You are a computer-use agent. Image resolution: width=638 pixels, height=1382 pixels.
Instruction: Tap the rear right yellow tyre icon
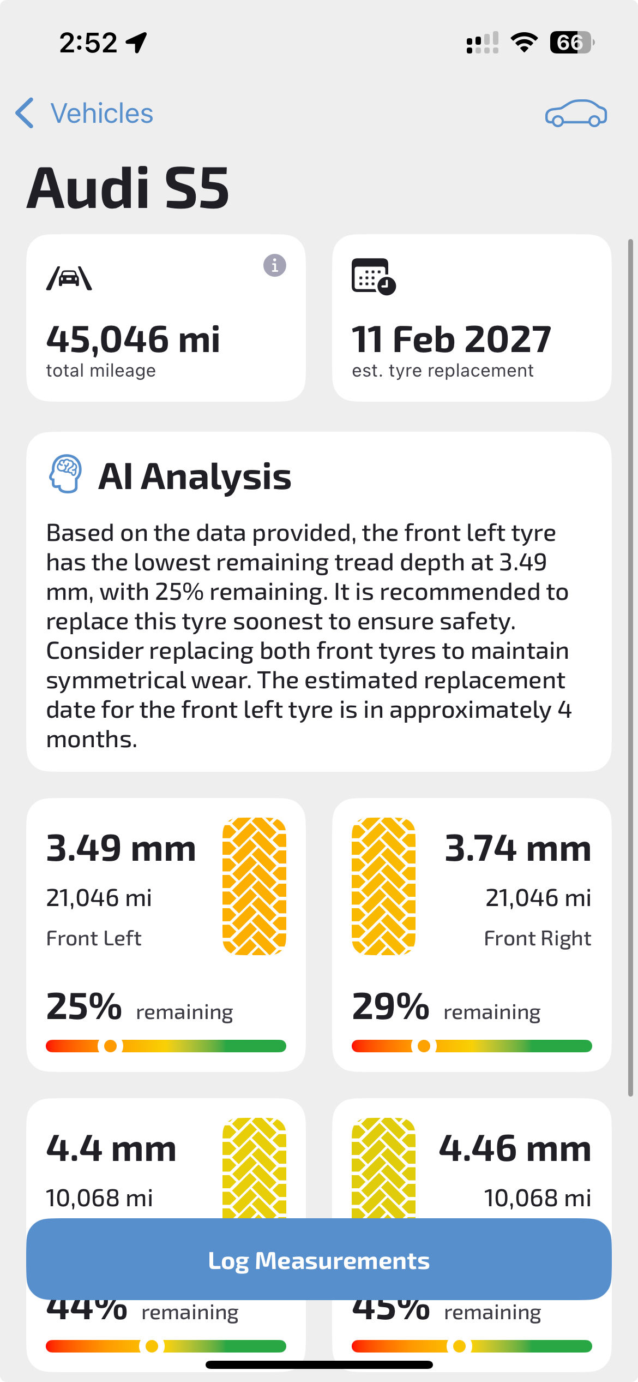click(383, 1168)
